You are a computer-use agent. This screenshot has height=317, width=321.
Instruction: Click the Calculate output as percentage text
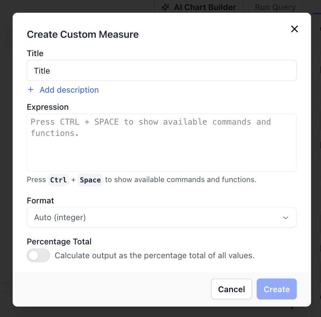154,256
